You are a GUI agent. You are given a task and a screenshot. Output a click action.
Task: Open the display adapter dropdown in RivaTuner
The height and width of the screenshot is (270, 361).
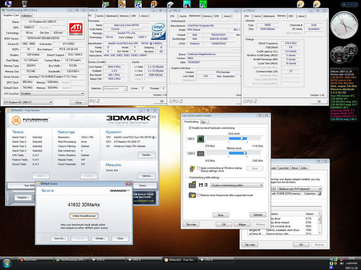pyautogui.click(x=296, y=189)
